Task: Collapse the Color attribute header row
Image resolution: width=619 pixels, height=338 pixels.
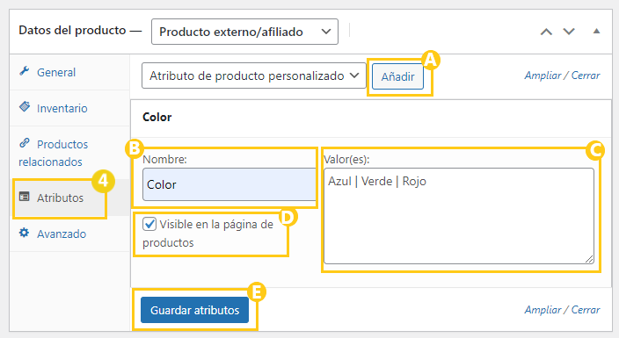Action: point(371,118)
